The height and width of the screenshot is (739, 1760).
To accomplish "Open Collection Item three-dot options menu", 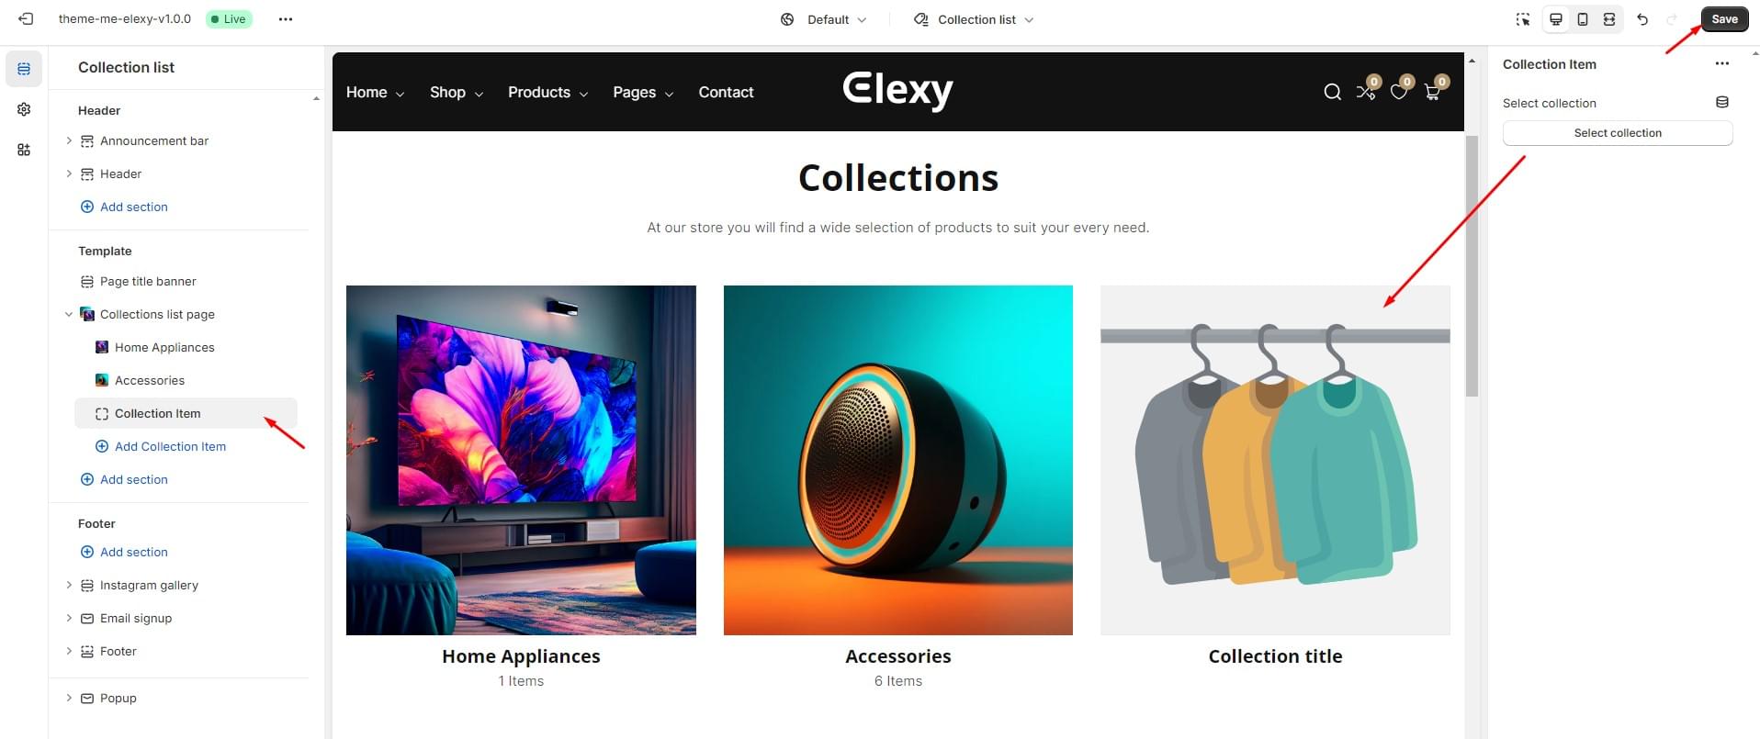I will click(1722, 64).
